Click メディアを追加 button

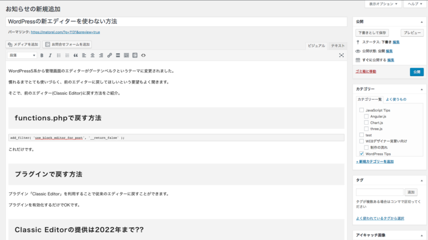23,45
